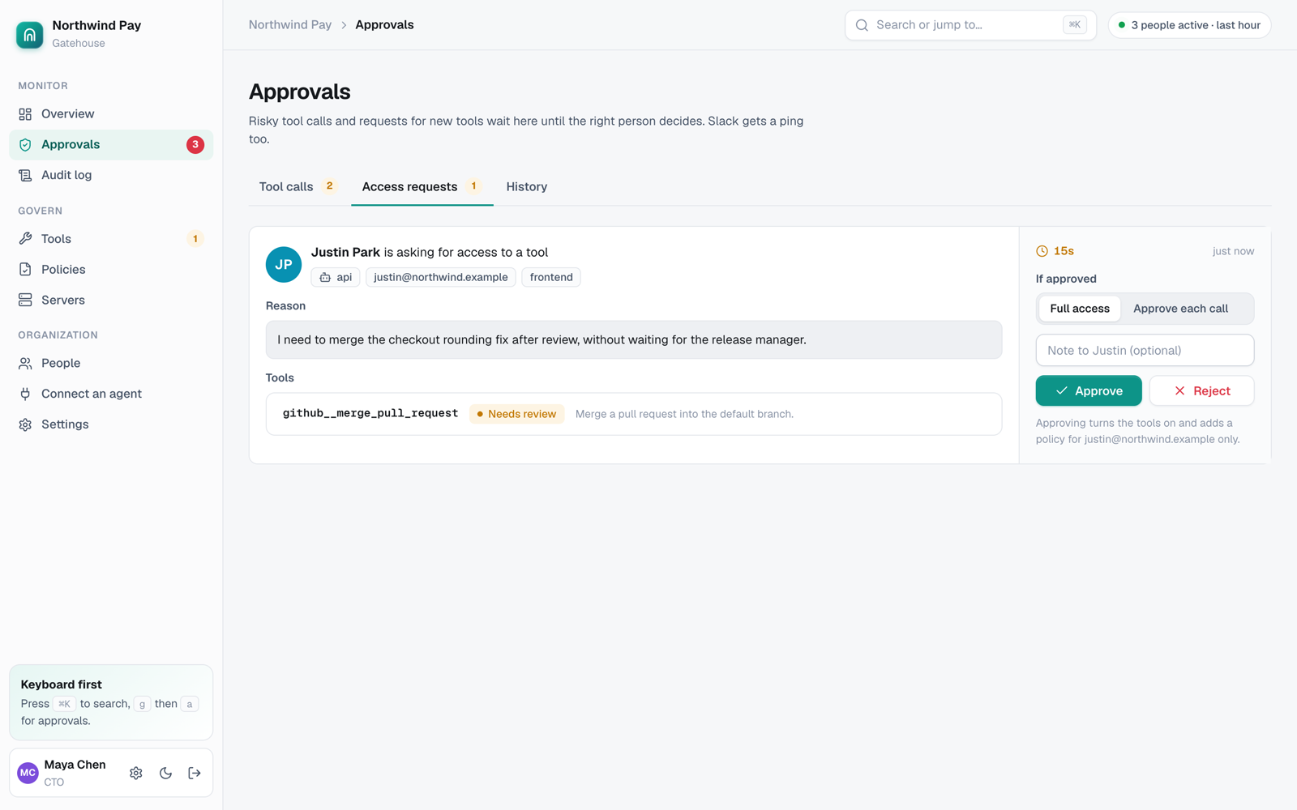
Task: Click the 3 people active status pill
Action: click(1189, 25)
